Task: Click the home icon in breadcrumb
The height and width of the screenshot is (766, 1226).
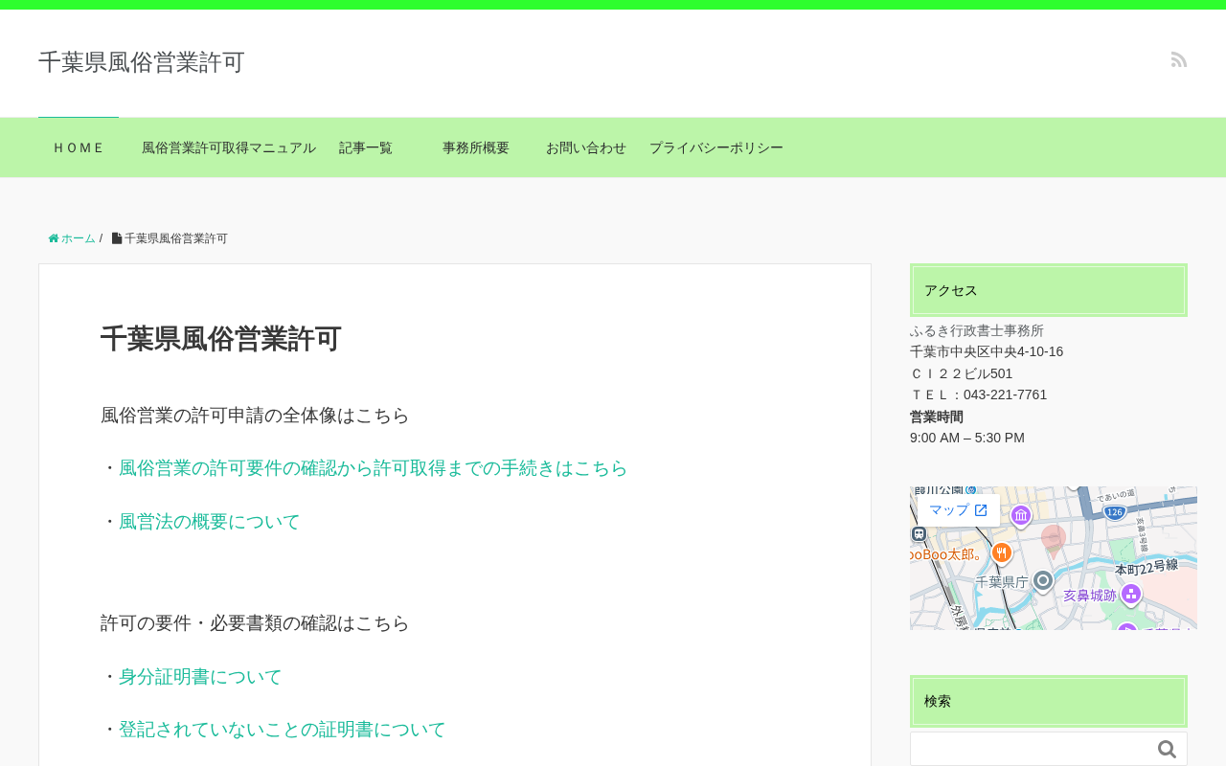Action: tap(54, 238)
